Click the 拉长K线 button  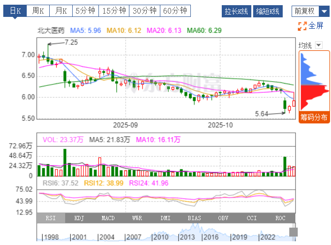[x=236, y=11]
